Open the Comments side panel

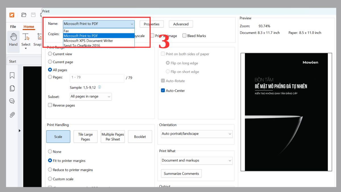(x=12, y=101)
